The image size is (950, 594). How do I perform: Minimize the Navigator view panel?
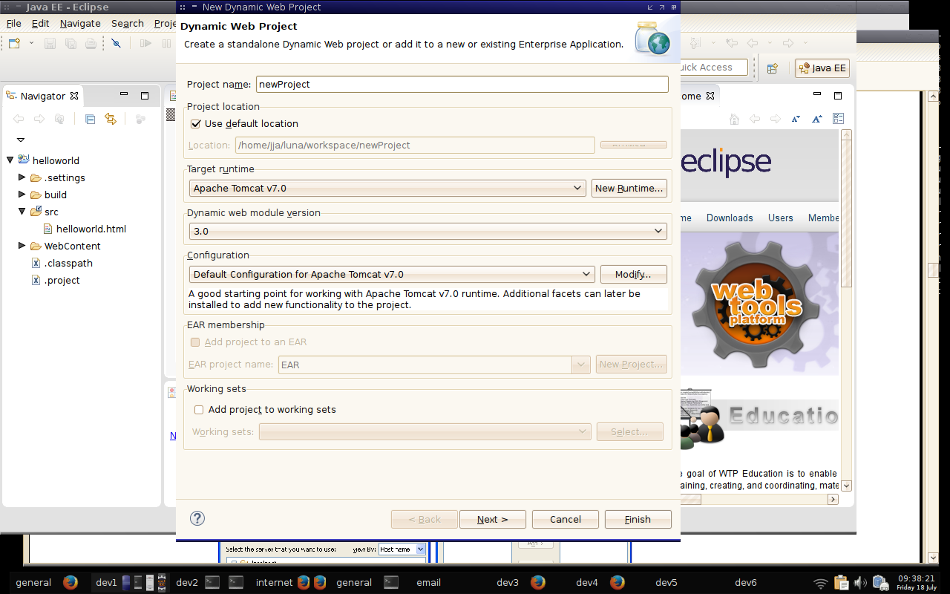(x=124, y=95)
